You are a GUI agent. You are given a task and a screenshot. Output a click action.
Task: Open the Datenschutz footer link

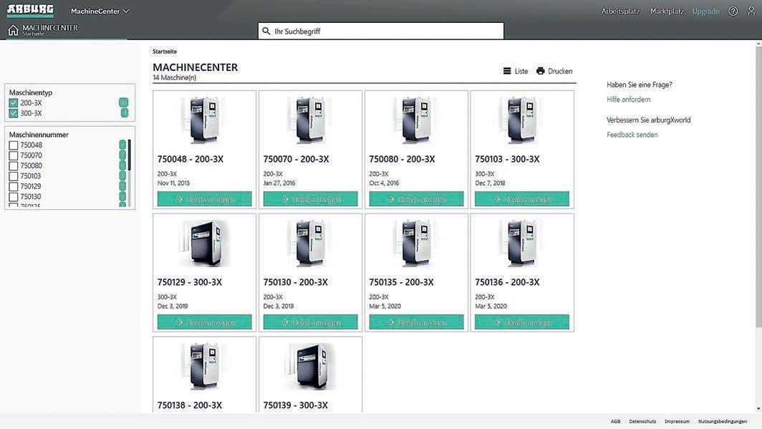click(642, 422)
